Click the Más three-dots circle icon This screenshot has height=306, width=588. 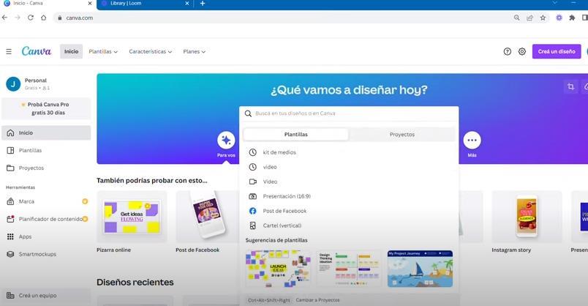pos(472,141)
